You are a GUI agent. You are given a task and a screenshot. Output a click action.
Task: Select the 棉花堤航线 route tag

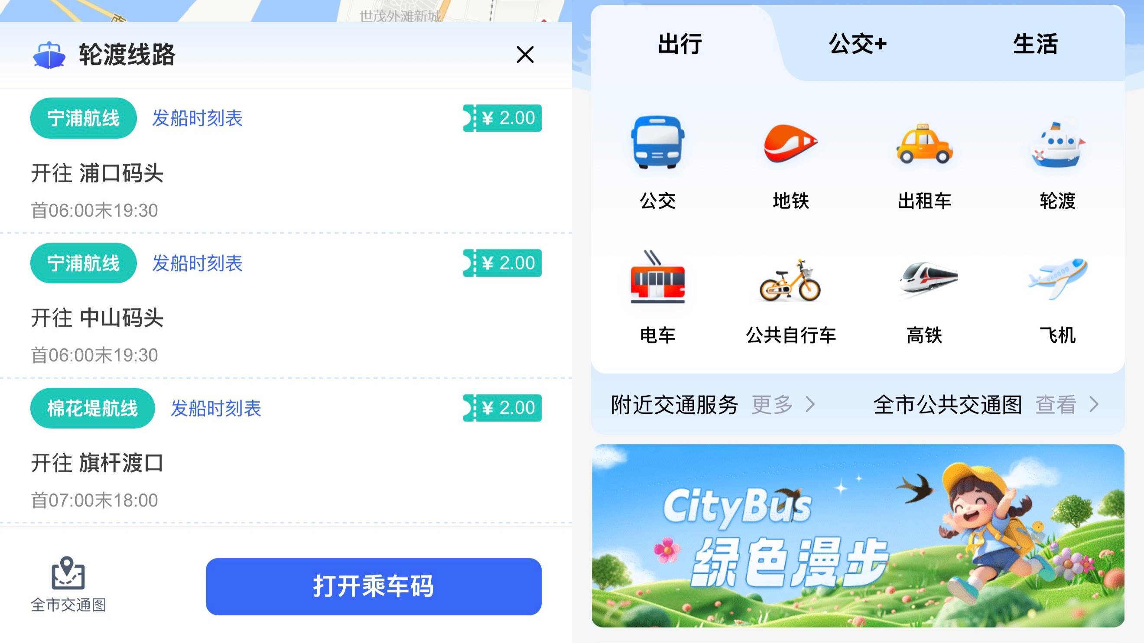click(92, 408)
